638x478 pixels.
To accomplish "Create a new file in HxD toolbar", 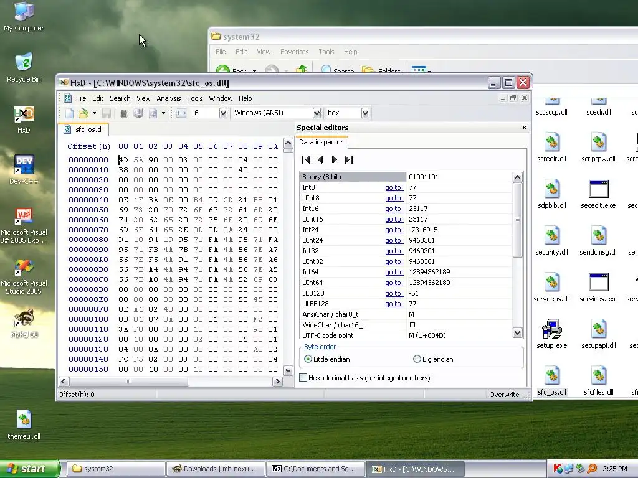I will tap(70, 113).
